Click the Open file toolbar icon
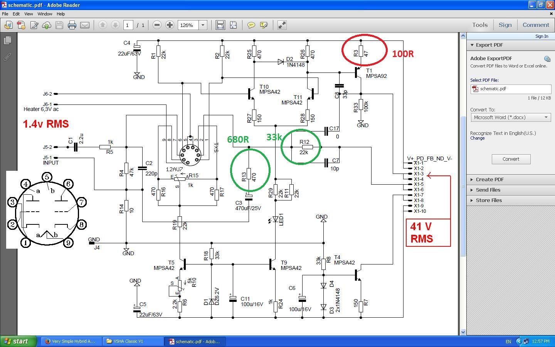Screen dimensions: 555x347 8,25
